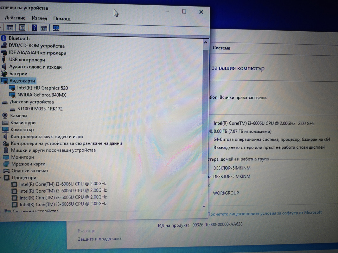
Task: Click the device tree scroll down arrow
Action: point(204,206)
